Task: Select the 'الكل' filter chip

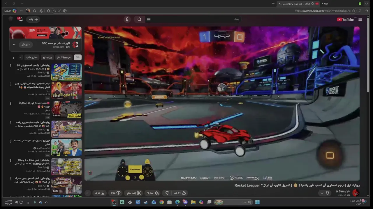Action: click(x=78, y=57)
